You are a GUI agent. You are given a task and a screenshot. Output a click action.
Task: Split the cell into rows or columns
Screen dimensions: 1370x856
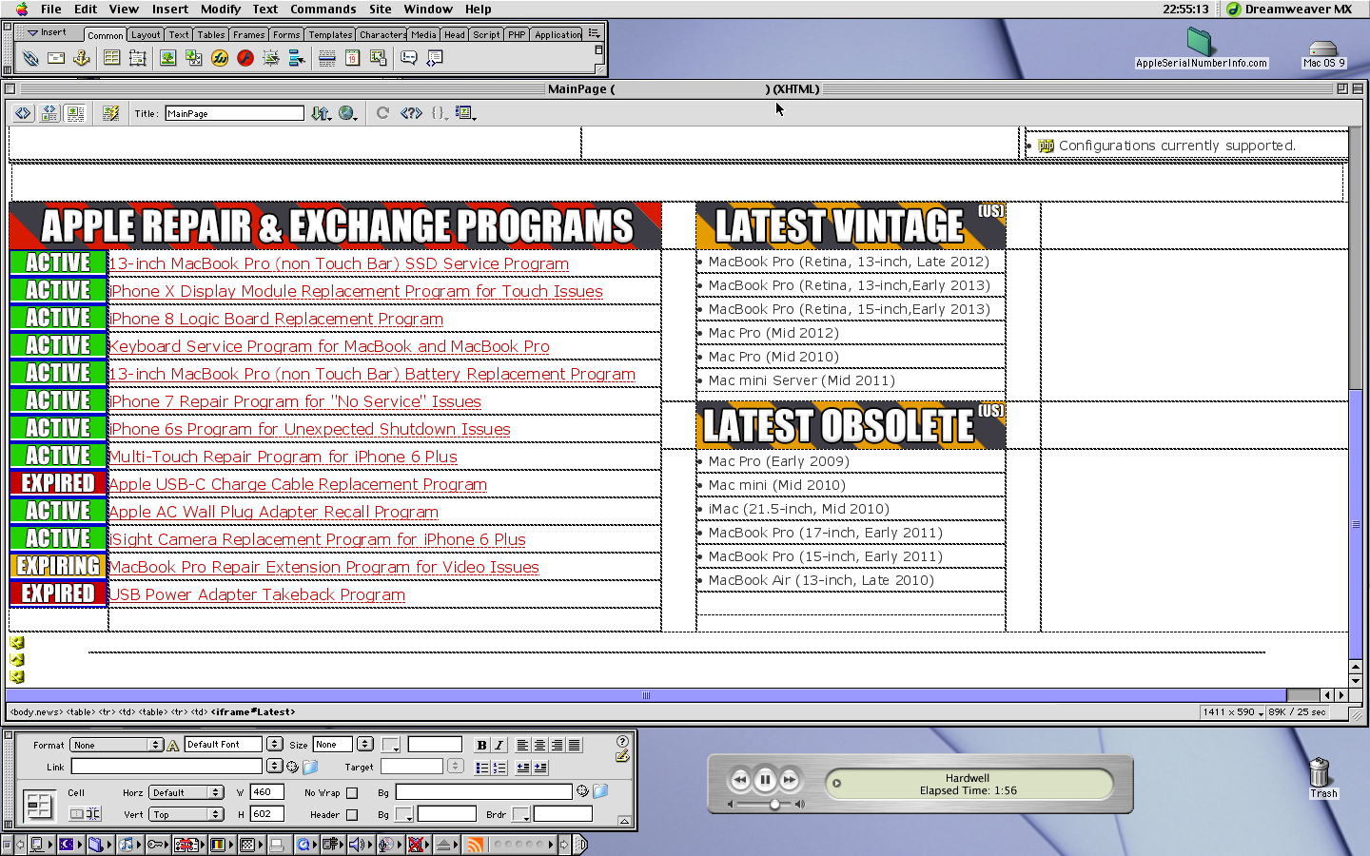[x=94, y=814]
